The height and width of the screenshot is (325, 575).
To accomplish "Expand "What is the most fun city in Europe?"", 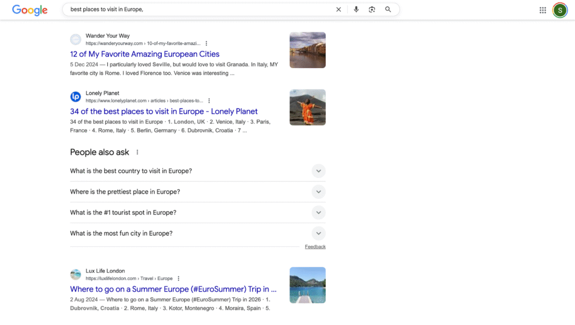I will [318, 233].
